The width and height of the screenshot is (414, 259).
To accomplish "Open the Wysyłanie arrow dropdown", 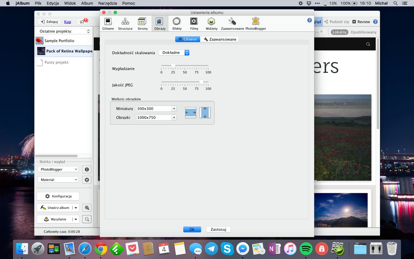I will [x=76, y=219].
